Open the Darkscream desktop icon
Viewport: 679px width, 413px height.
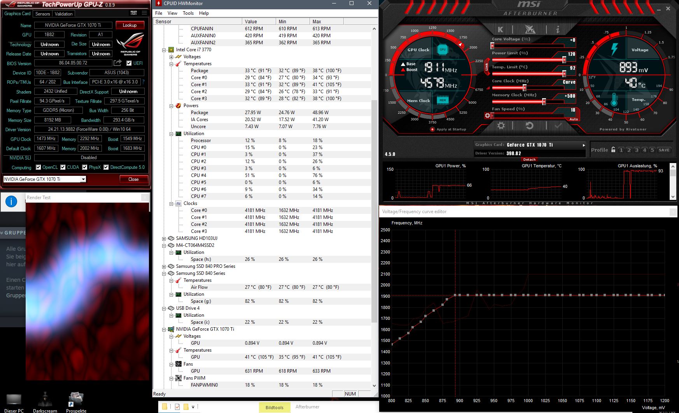click(x=45, y=403)
